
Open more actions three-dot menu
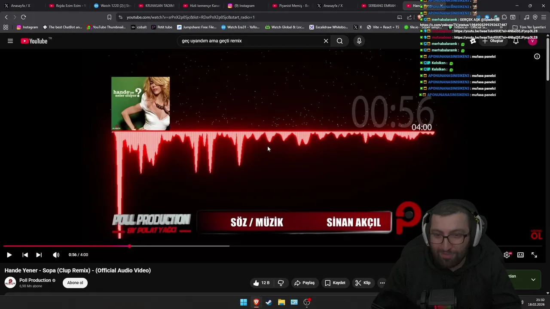pos(382,283)
